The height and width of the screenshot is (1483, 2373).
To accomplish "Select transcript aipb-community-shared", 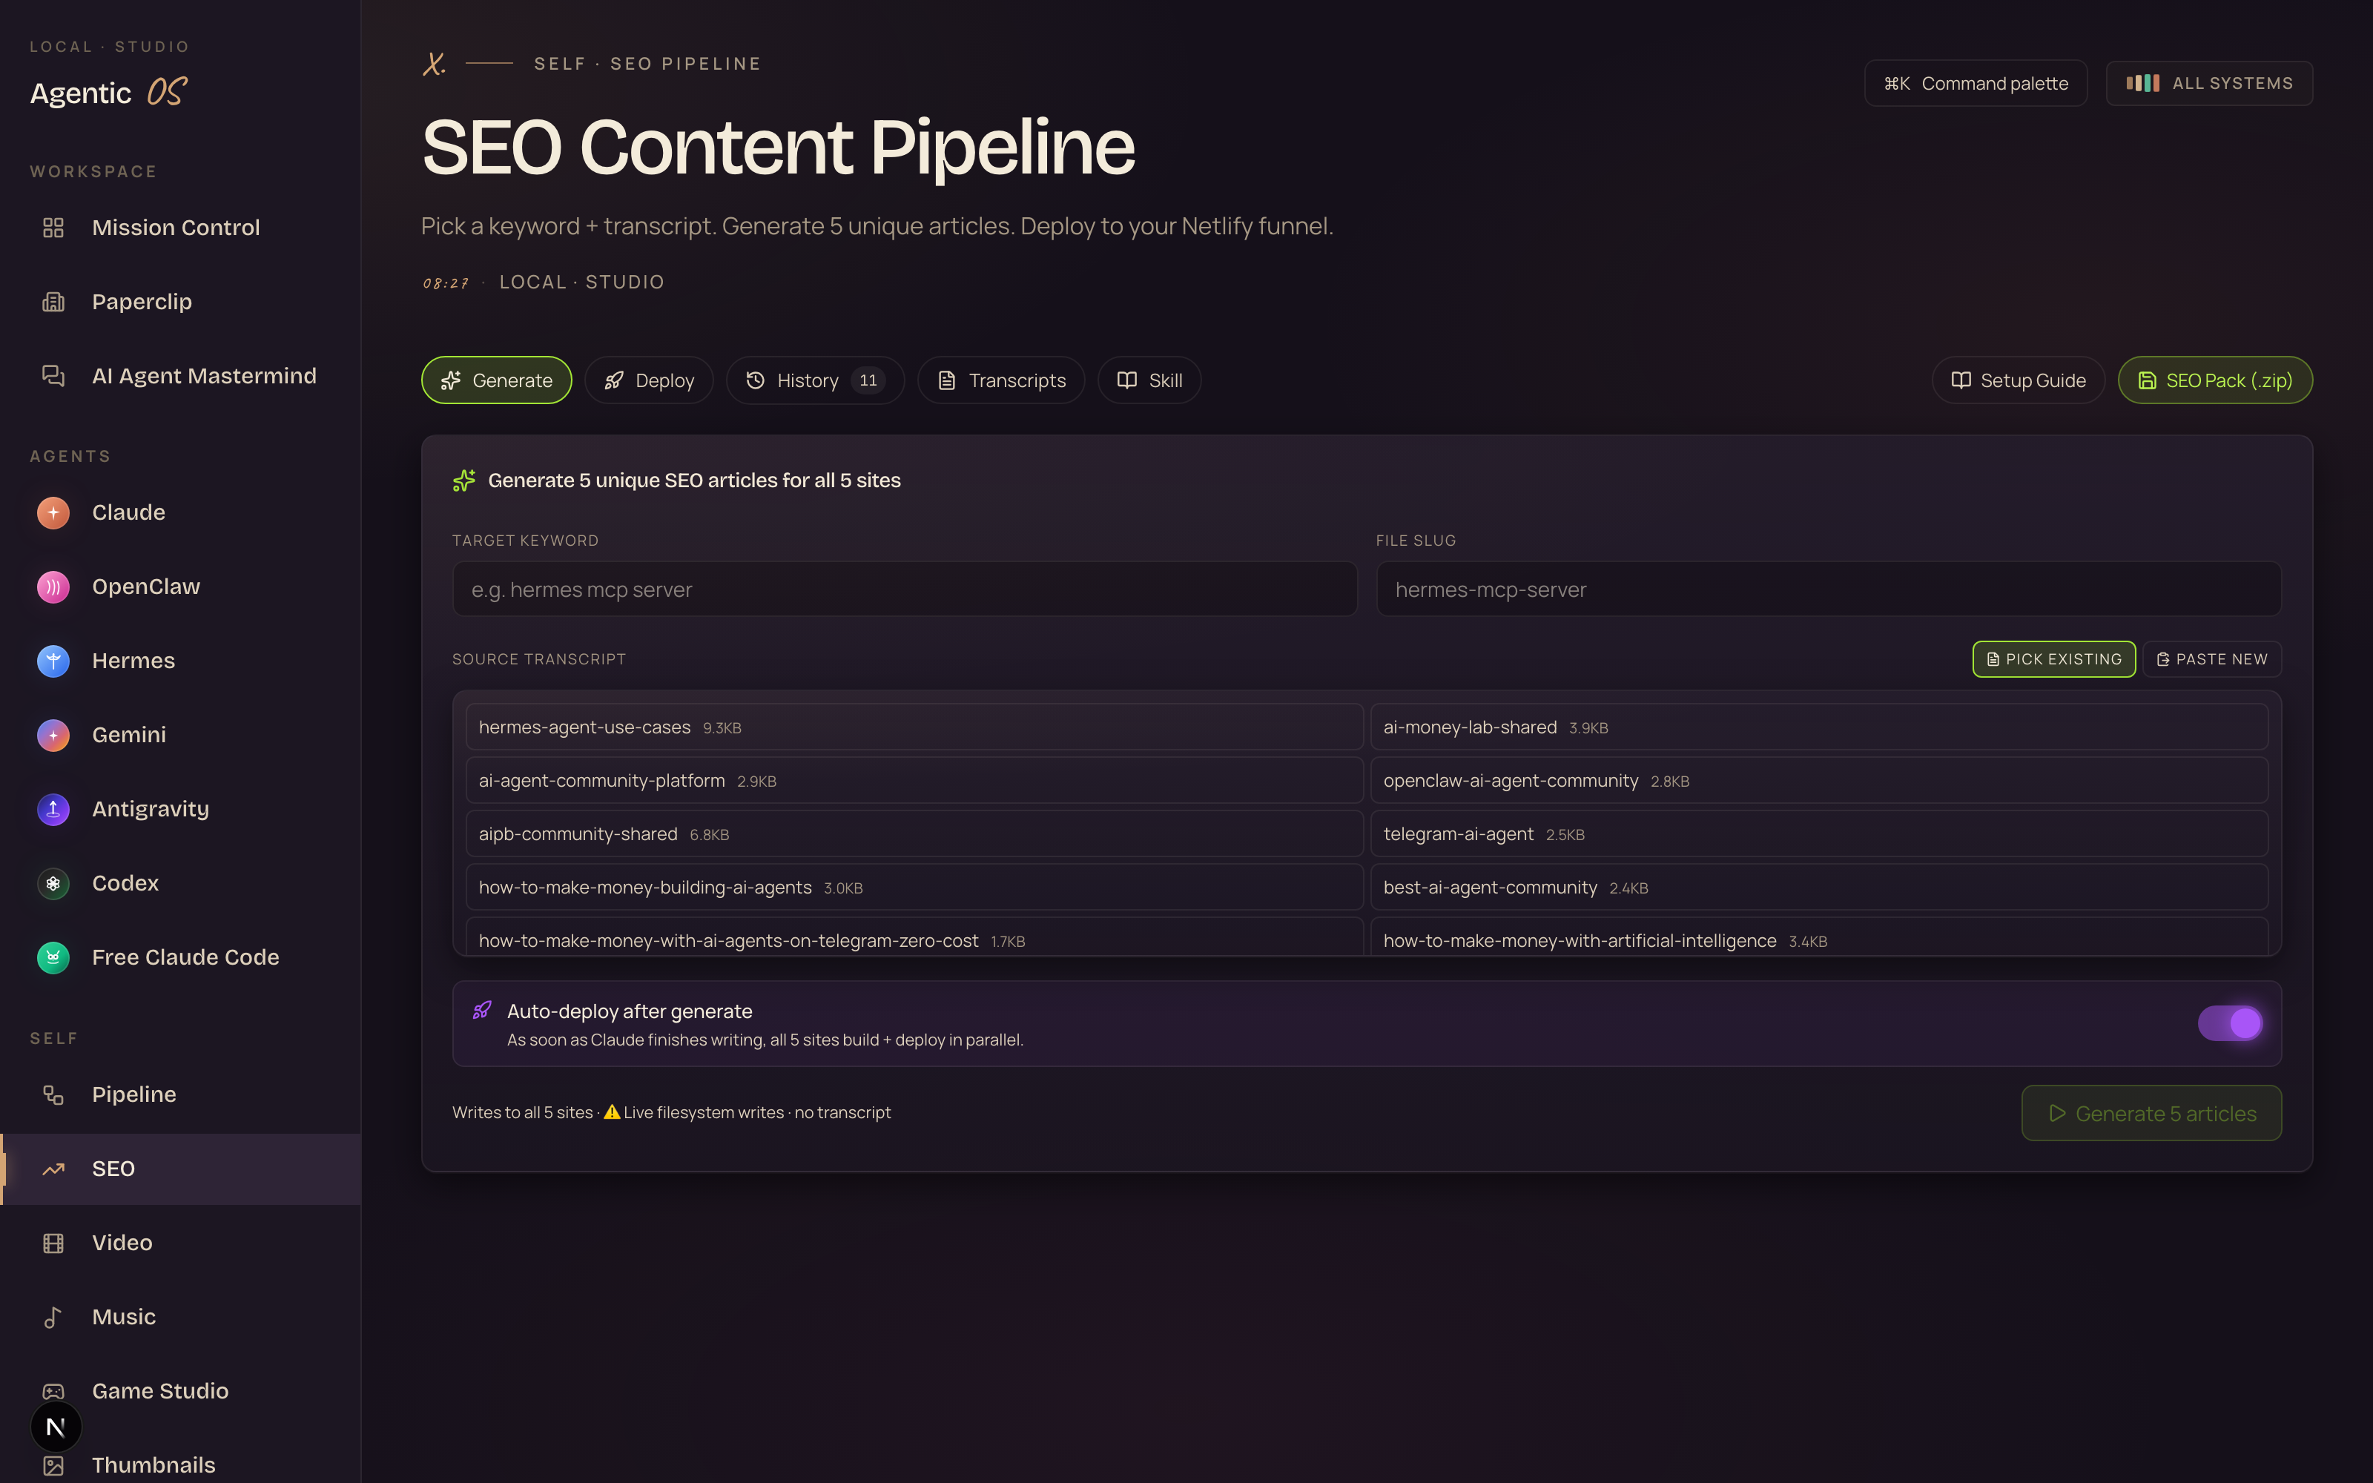I will 914,833.
